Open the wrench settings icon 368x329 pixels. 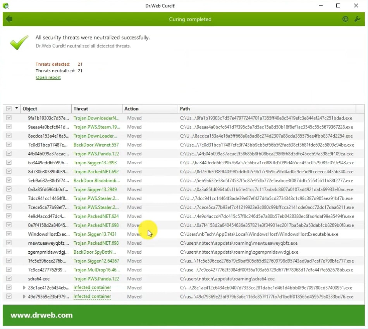point(357,19)
